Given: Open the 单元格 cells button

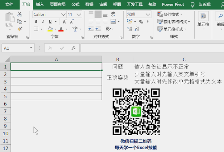Looking at the screenshot, I should pos(203,21).
